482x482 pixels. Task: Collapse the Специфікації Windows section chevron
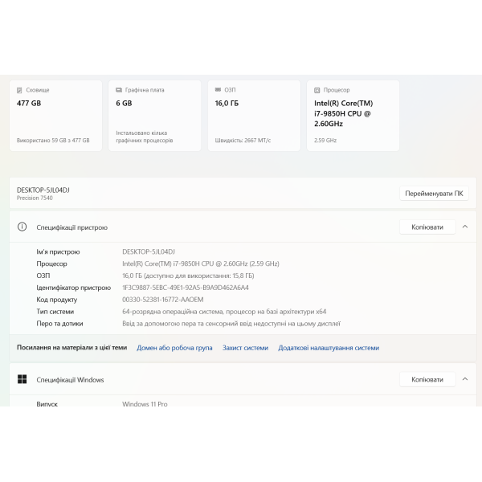465,379
